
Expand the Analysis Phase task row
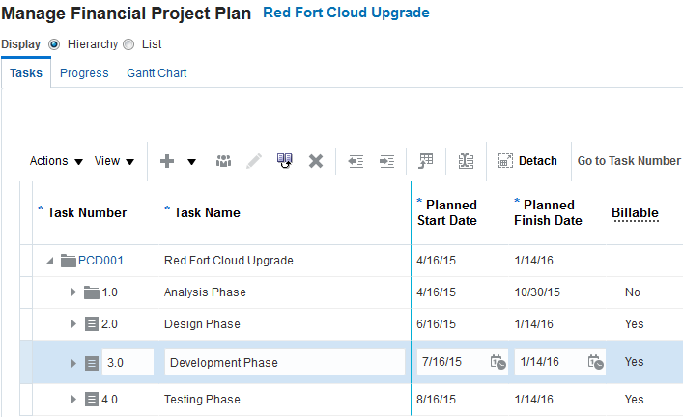click(72, 292)
